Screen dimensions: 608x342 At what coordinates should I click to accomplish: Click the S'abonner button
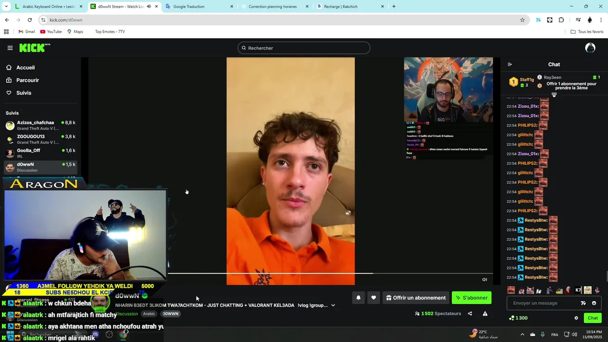point(472,298)
